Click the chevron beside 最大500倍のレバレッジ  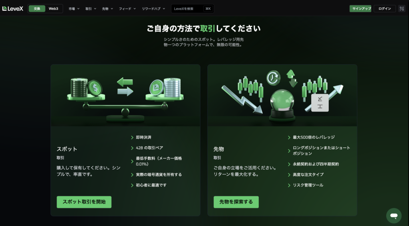[289, 137]
